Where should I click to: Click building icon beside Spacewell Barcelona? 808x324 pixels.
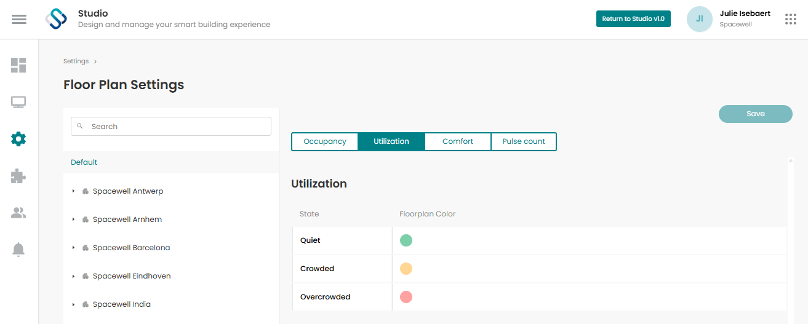(86, 248)
